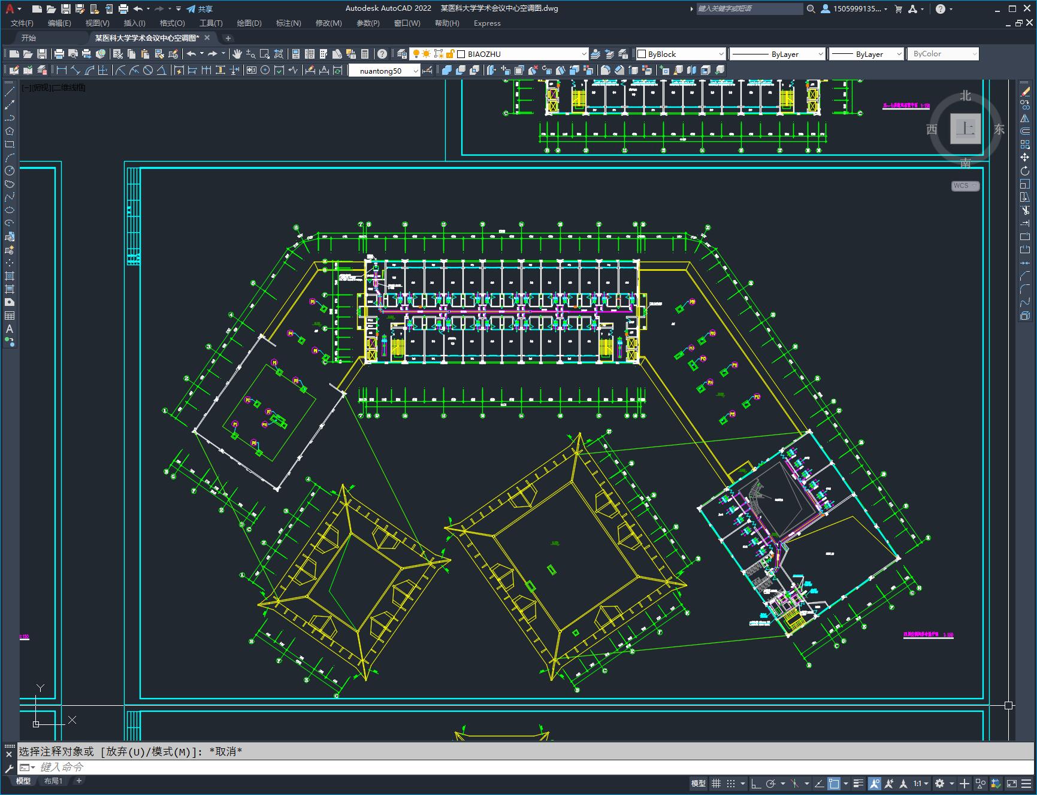The width and height of the screenshot is (1037, 795).
Task: Toggle snap mode in status bar
Action: coord(730,783)
